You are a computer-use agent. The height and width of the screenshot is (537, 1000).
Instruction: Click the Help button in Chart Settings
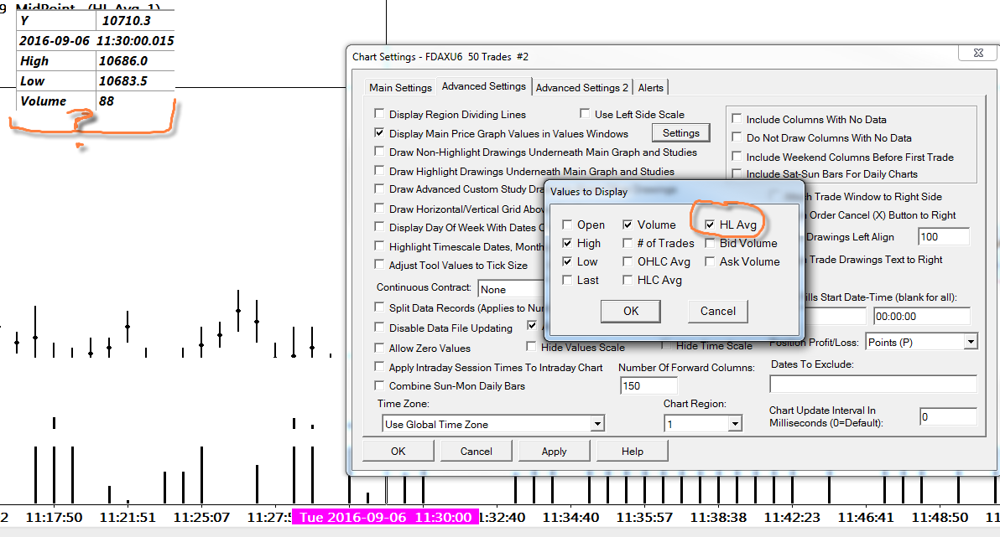coord(632,451)
